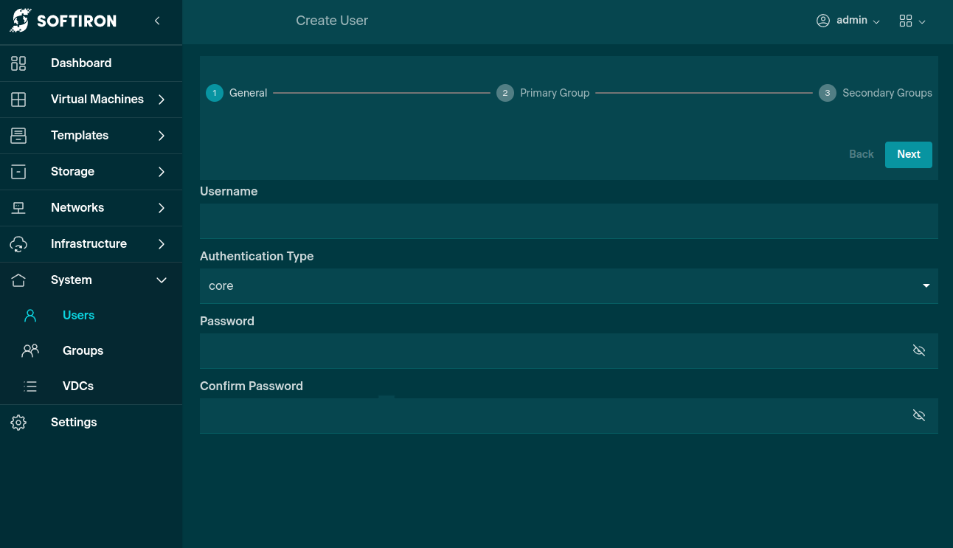Go to the VDCs page
Image resolution: width=953 pixels, height=548 pixels.
[78, 386]
